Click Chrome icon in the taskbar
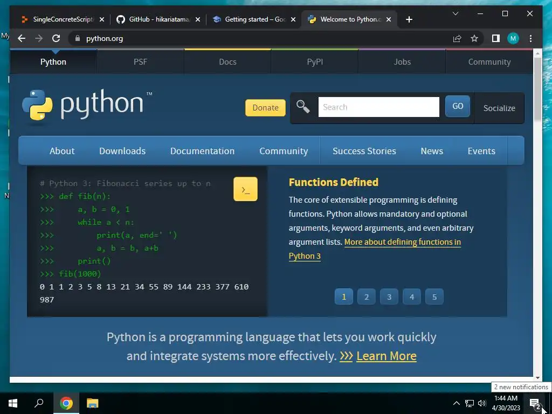 (66, 403)
